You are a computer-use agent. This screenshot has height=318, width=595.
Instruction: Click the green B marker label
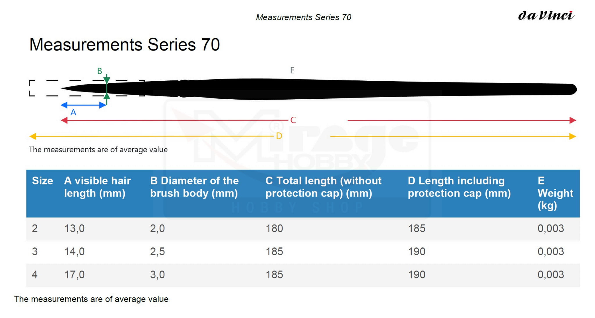(x=100, y=71)
